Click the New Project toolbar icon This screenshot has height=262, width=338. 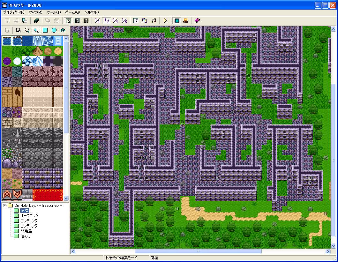point(7,21)
